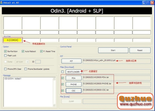This screenshot has height=111, width=155.
Task: Click the BOOTLOADER file button
Action: click(74, 72)
